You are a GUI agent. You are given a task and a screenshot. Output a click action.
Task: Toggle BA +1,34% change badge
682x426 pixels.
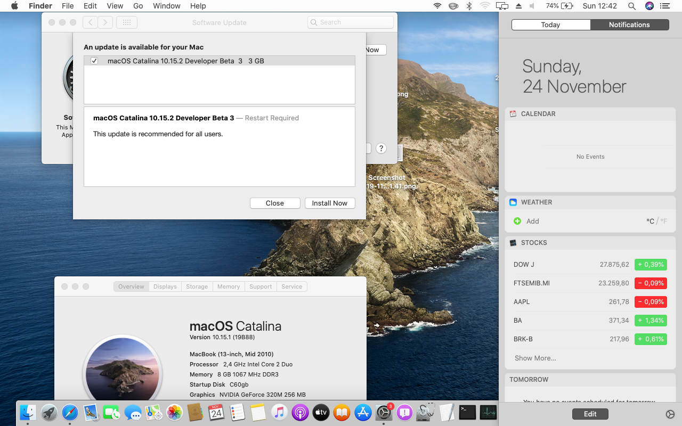coord(651,321)
